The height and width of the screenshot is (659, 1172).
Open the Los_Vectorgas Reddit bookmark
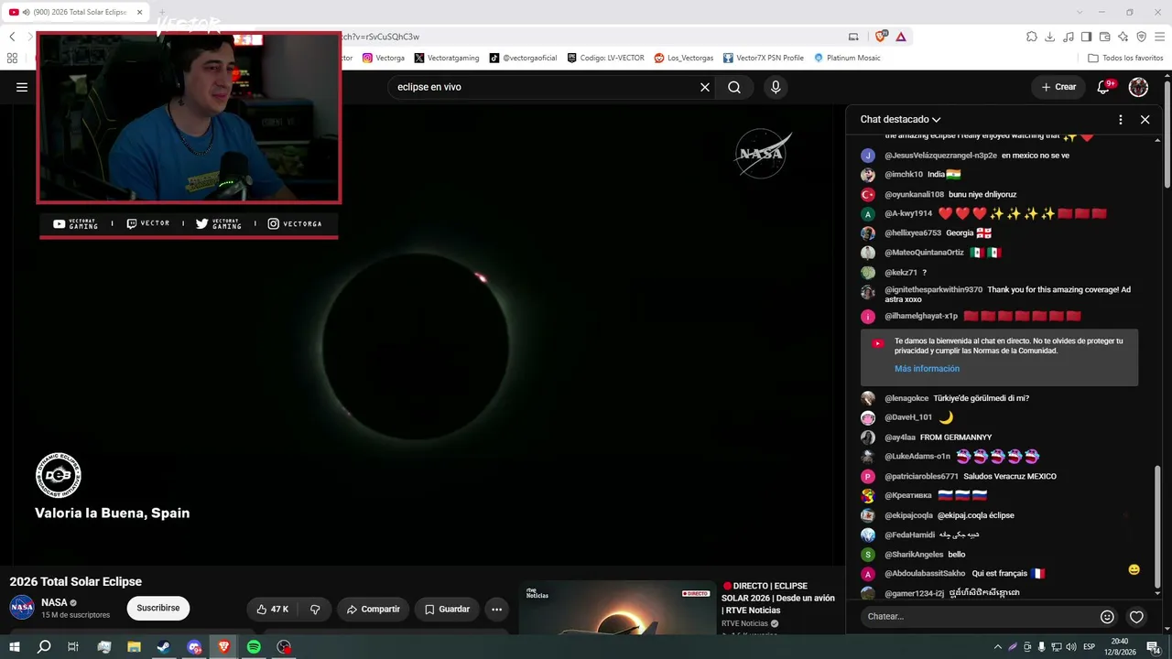click(683, 58)
